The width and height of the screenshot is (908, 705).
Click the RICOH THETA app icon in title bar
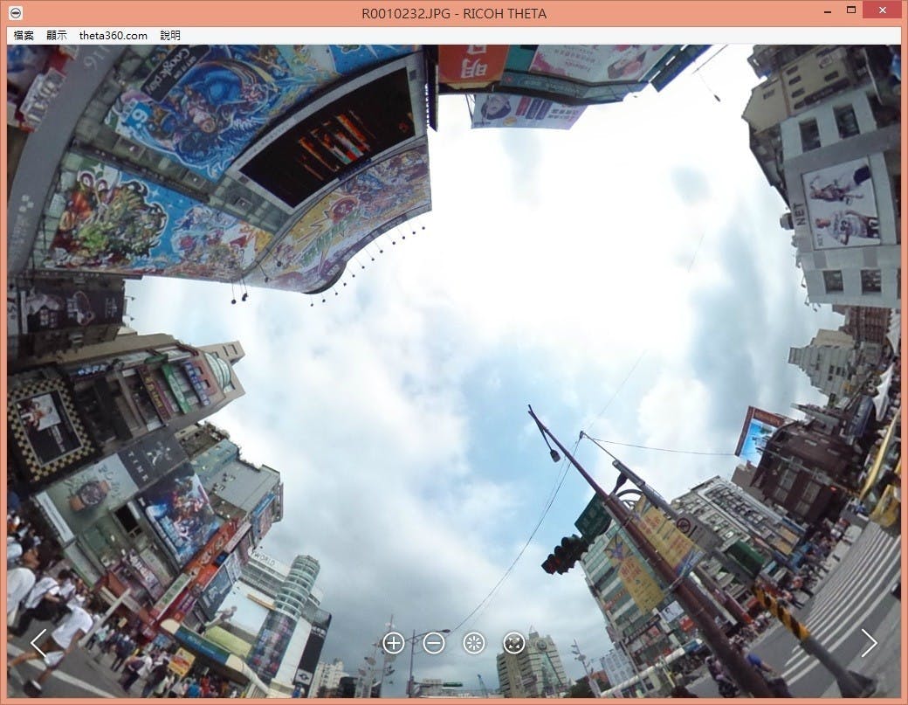point(15,13)
